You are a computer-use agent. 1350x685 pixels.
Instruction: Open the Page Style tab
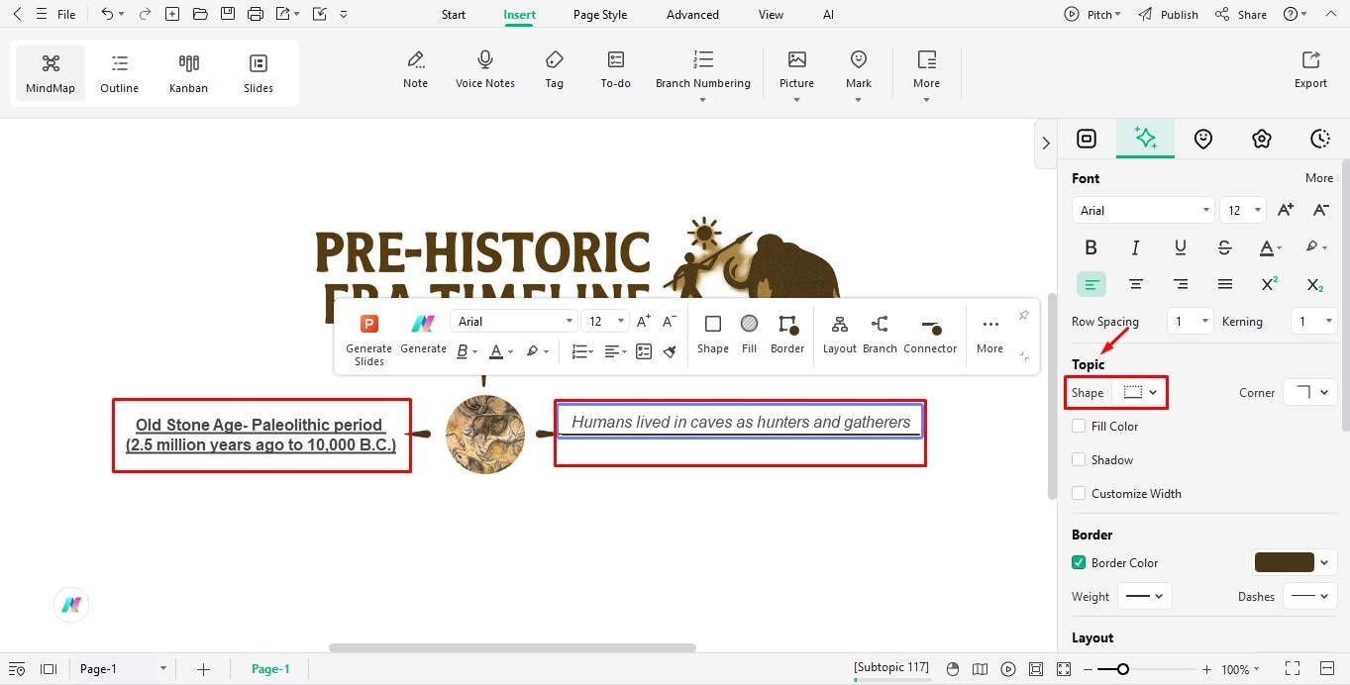(x=600, y=15)
